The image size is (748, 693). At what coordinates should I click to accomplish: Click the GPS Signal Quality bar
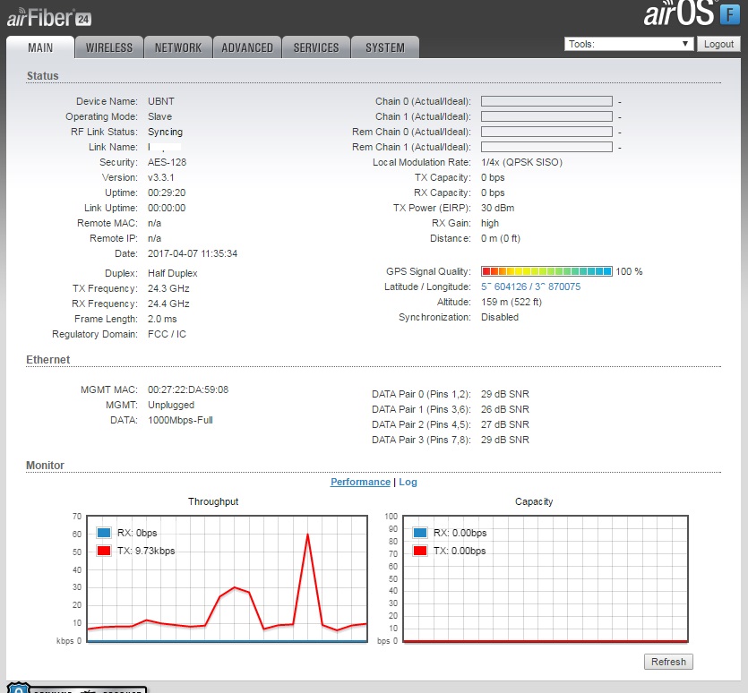(546, 271)
